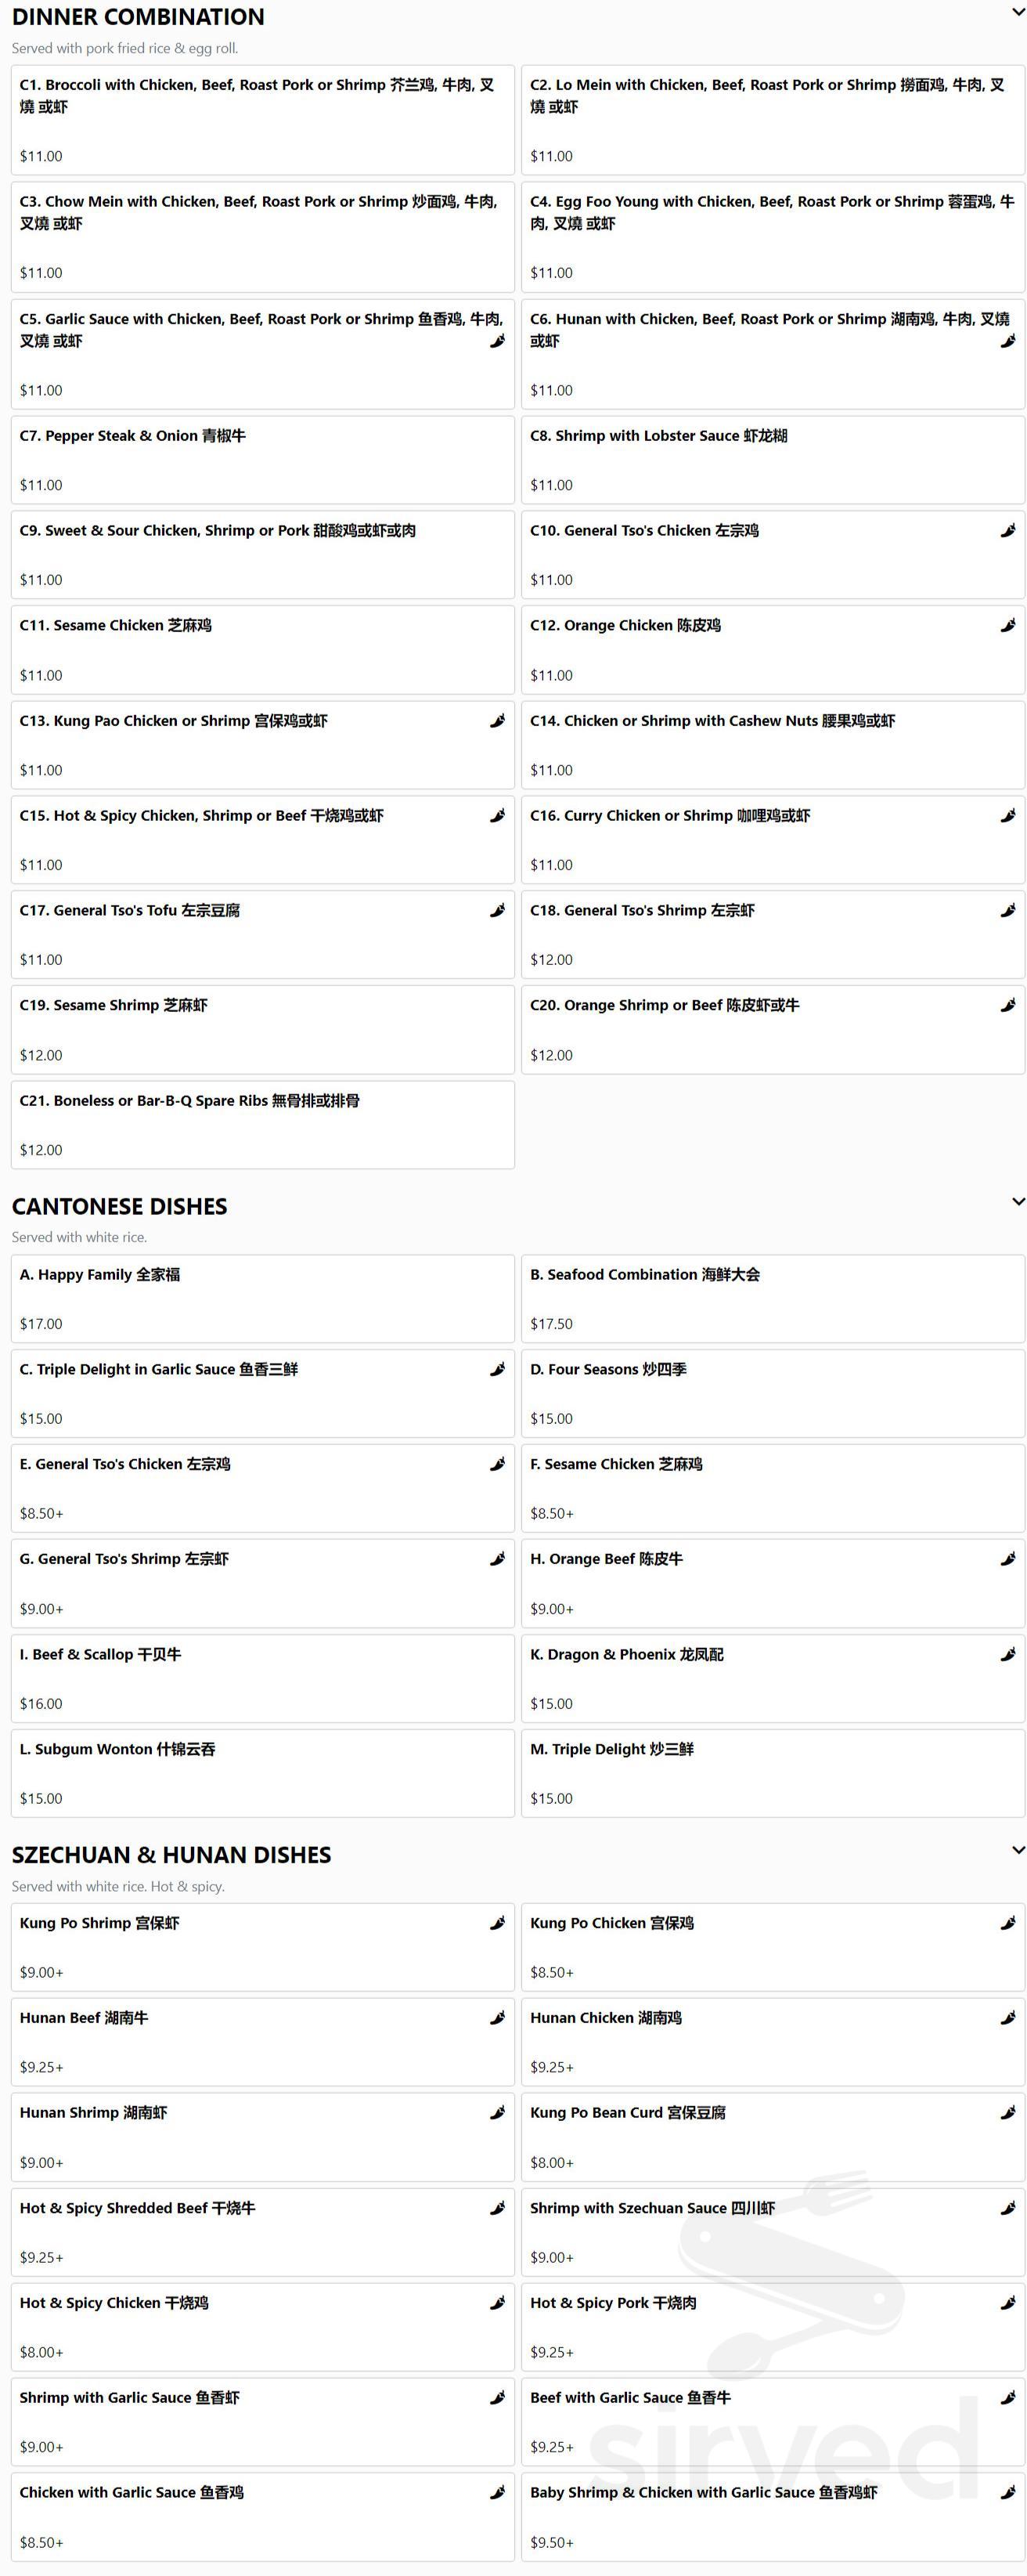The image size is (1027, 2576).
Task: Open Hunan Beef menu item
Action: point(263,2041)
